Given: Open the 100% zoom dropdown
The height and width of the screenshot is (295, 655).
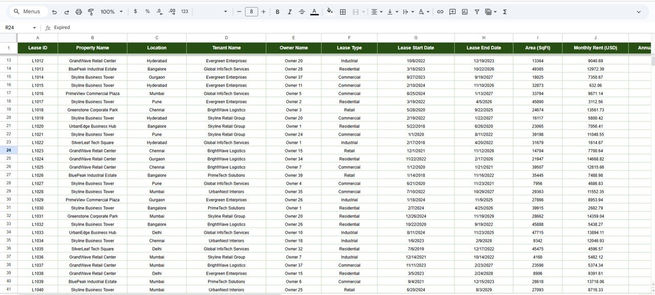Looking at the screenshot, I should (112, 12).
